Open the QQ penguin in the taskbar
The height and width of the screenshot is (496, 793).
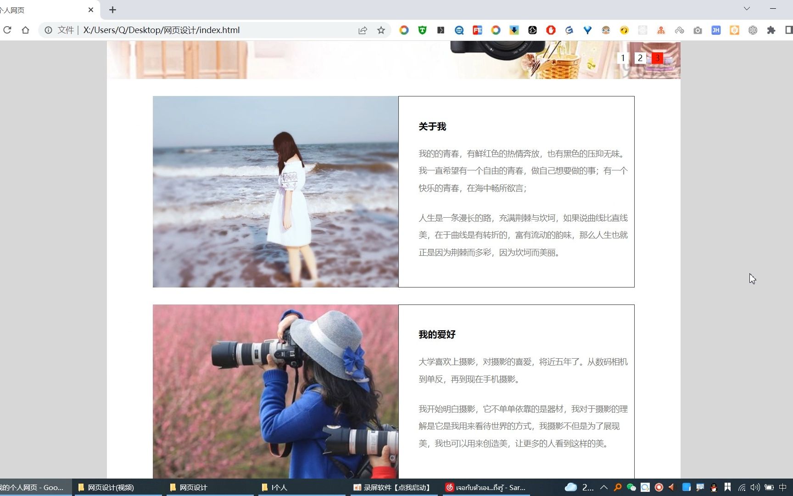point(714,488)
